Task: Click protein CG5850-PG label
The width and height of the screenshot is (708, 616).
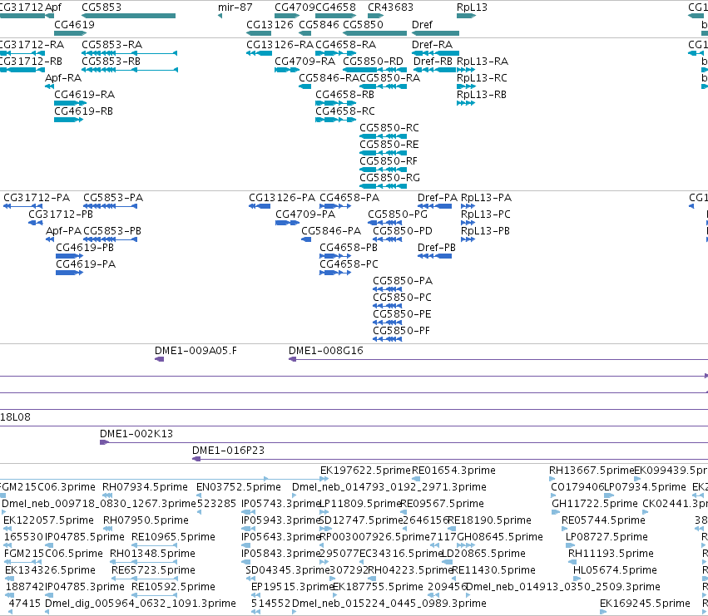Action: (398, 214)
